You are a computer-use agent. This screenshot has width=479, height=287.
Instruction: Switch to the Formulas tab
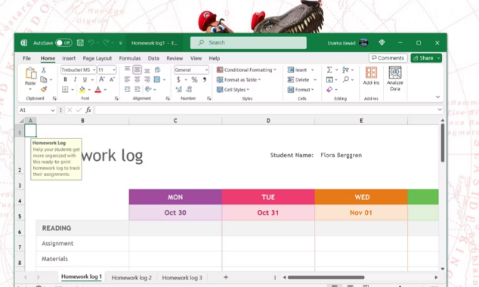click(x=130, y=58)
